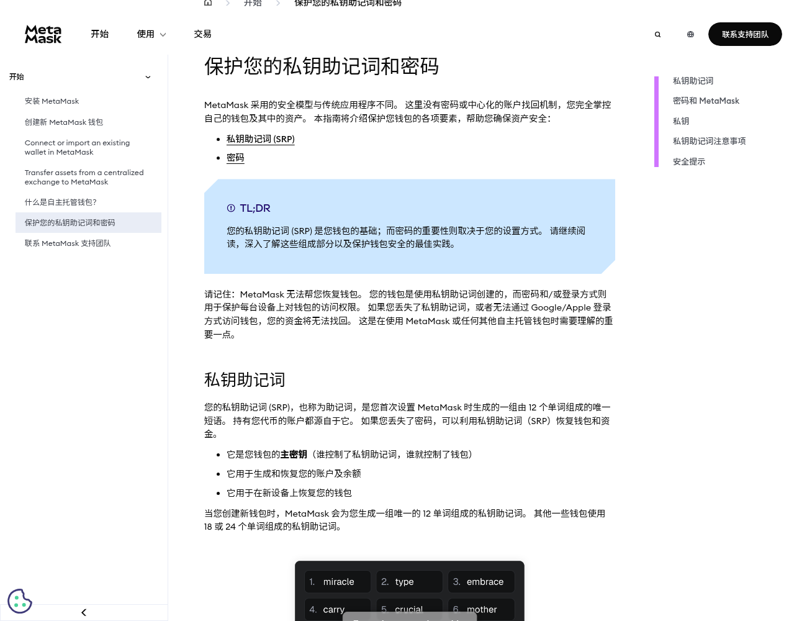This screenshot has width=807, height=621.
Task: Click the seed phrase word miracle
Action: click(338, 582)
